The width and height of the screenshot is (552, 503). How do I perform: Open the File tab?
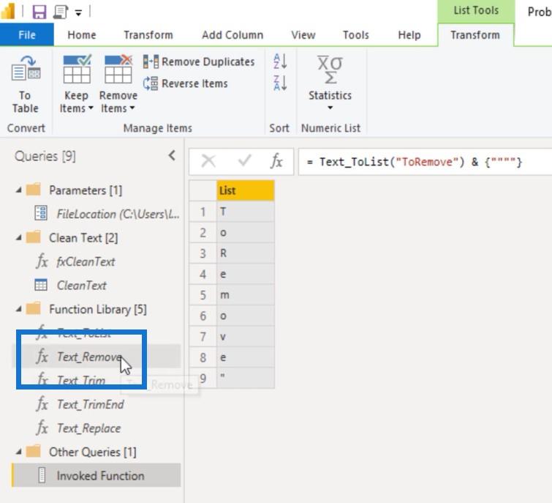[27, 35]
